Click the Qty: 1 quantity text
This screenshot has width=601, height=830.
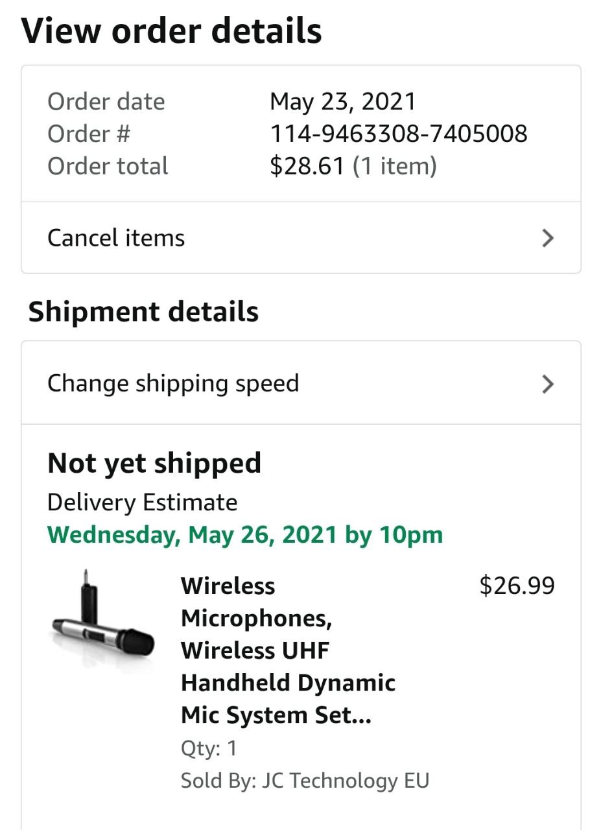coord(209,748)
